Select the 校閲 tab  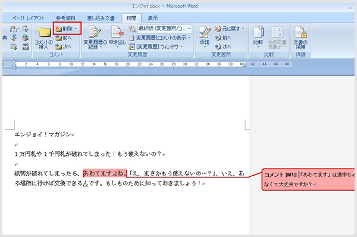131,18
